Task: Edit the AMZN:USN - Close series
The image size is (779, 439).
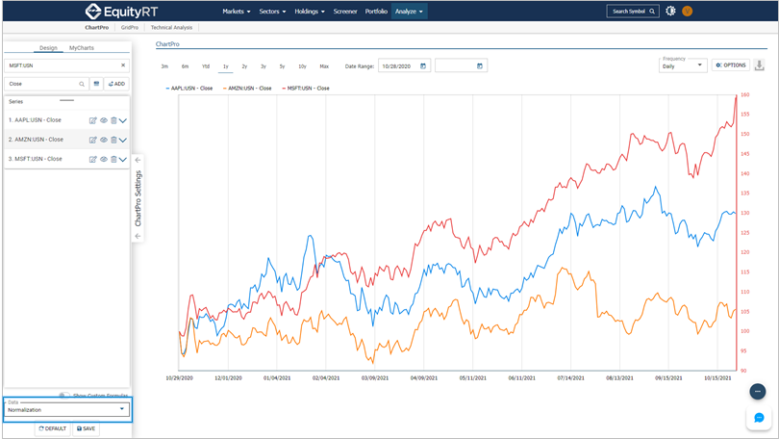Action: 92,140
